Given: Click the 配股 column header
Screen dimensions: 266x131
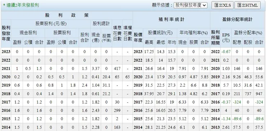Looking at the screenshot, I should tap(248, 42).
